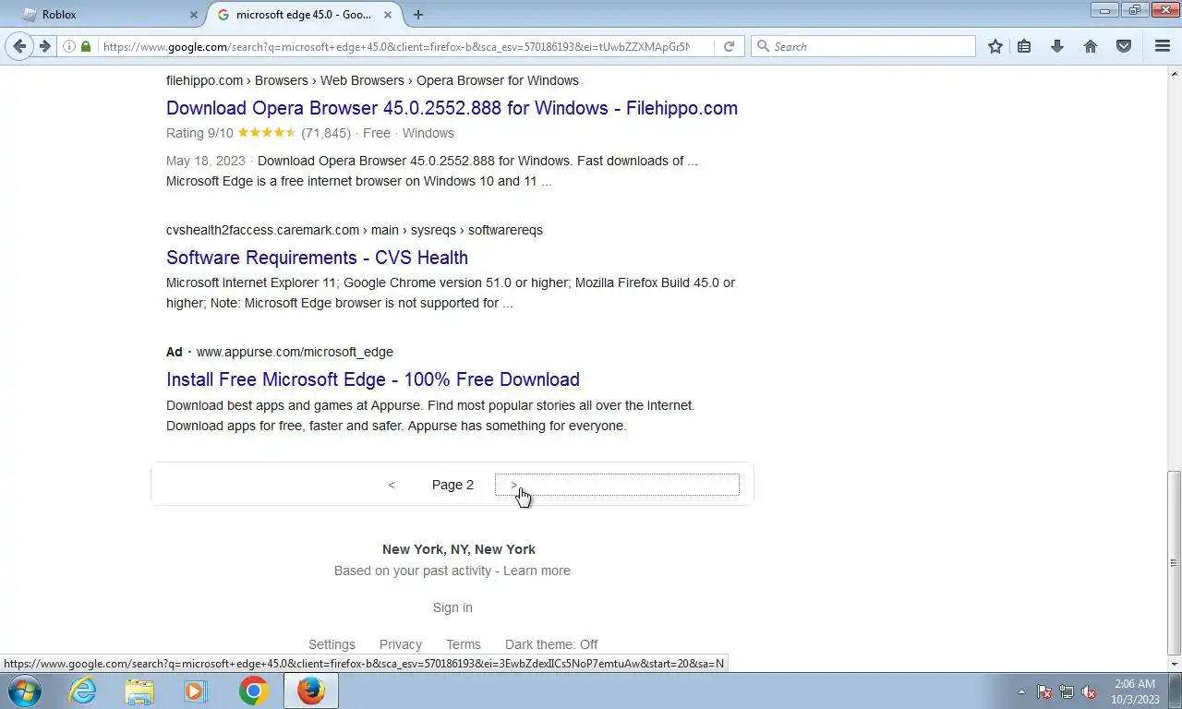The width and height of the screenshot is (1182, 709).
Task: Click the scrollbar up arrow
Action: 1174,73
